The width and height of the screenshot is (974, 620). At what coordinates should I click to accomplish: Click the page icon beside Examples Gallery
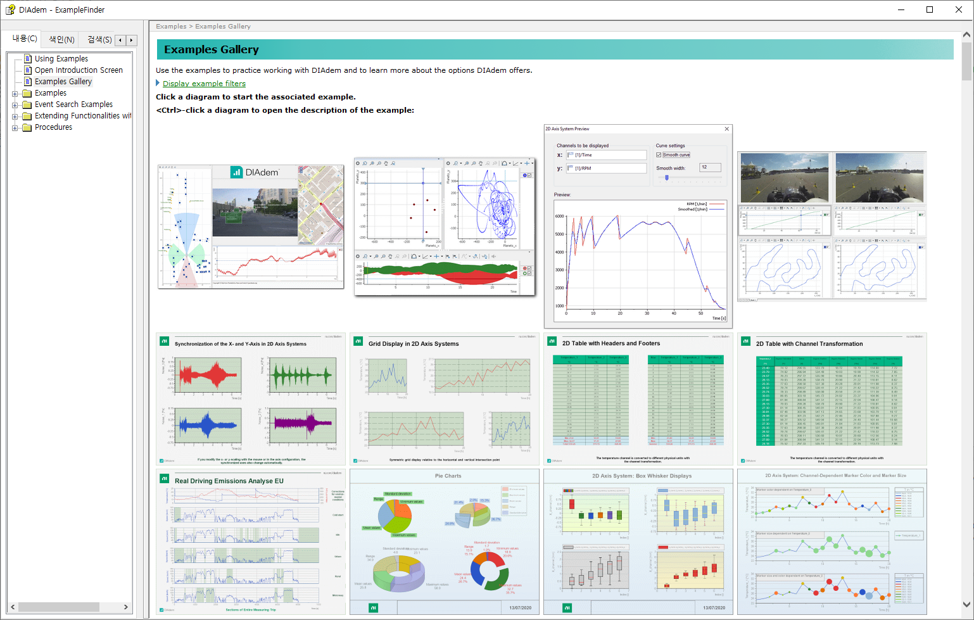coord(28,82)
